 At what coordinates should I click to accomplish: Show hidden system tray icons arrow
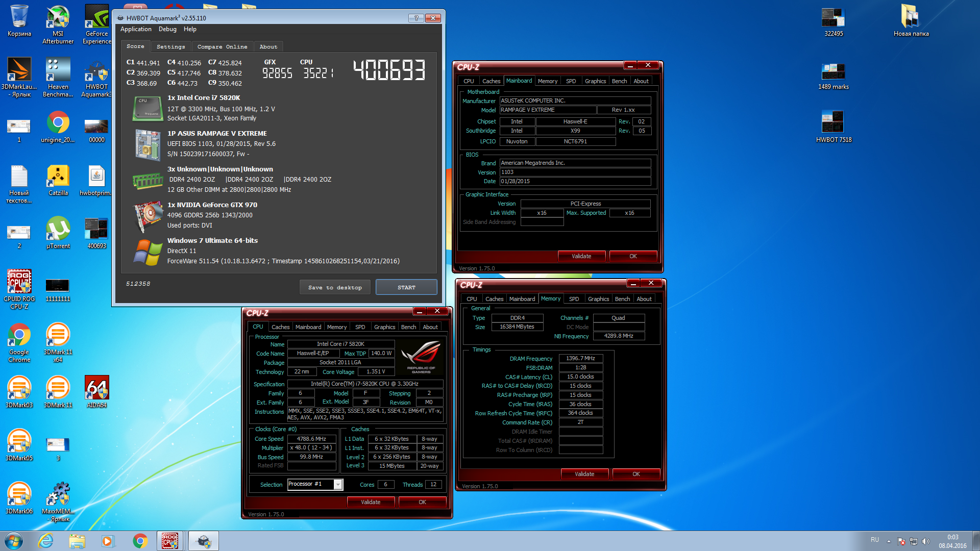coord(889,541)
